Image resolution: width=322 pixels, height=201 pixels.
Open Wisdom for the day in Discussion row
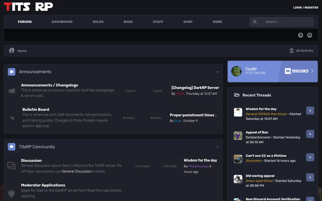tap(200, 160)
